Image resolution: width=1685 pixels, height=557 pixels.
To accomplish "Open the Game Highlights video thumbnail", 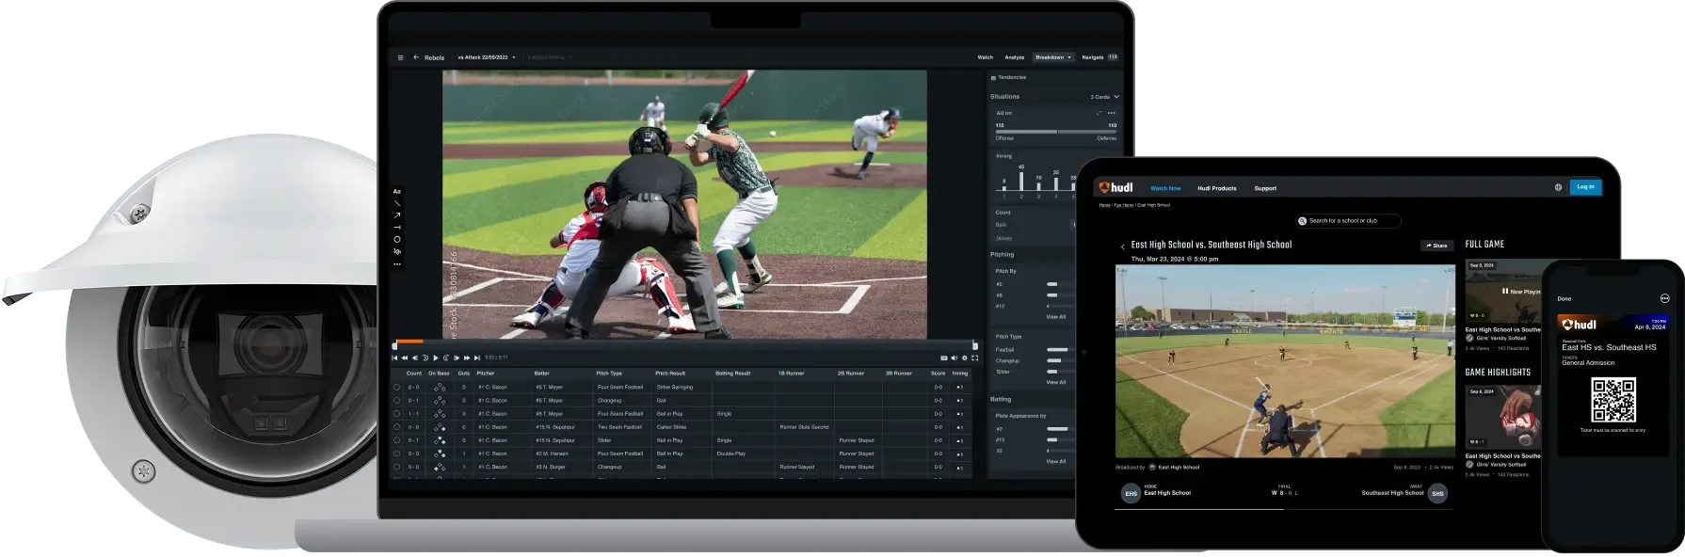I will point(1503,416).
